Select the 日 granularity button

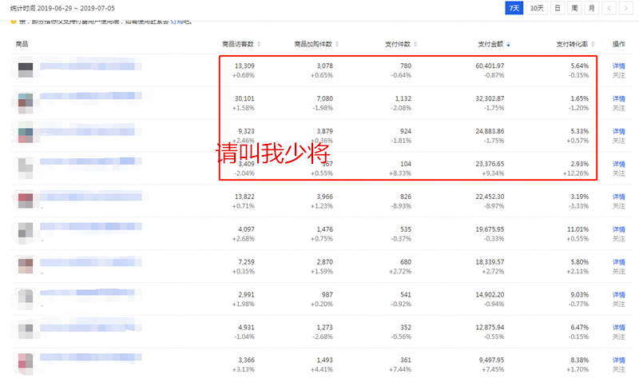pos(557,8)
